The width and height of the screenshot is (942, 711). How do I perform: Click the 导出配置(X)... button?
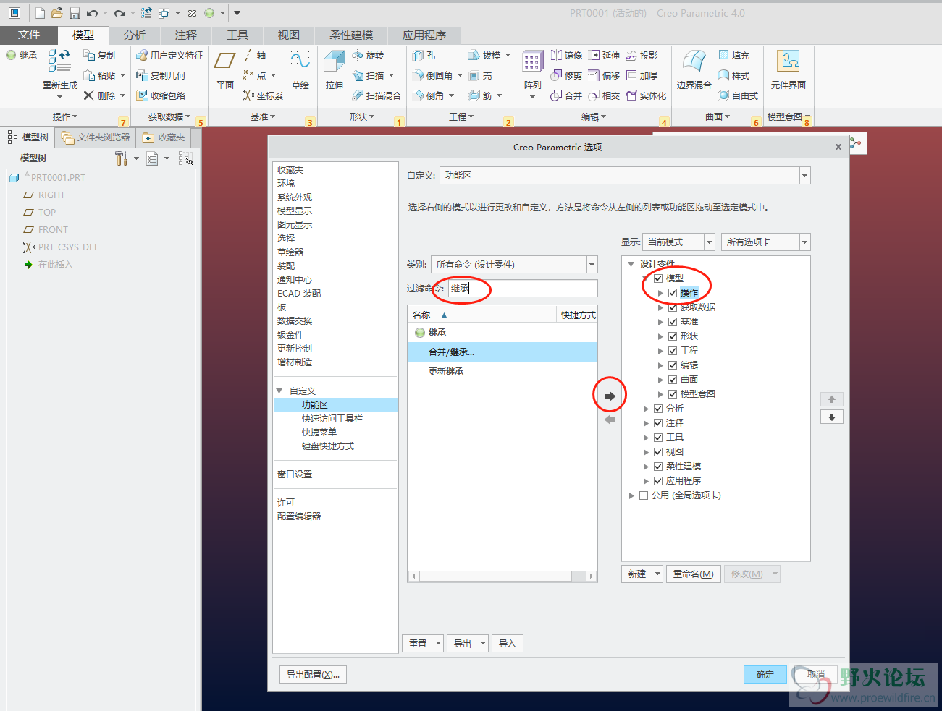pyautogui.click(x=313, y=674)
